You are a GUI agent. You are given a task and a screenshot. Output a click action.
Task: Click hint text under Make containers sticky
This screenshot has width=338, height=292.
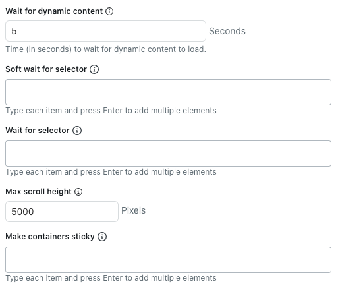coord(111,278)
